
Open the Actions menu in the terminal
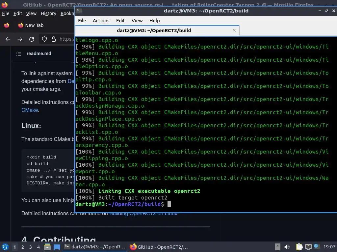pyautogui.click(x=101, y=21)
